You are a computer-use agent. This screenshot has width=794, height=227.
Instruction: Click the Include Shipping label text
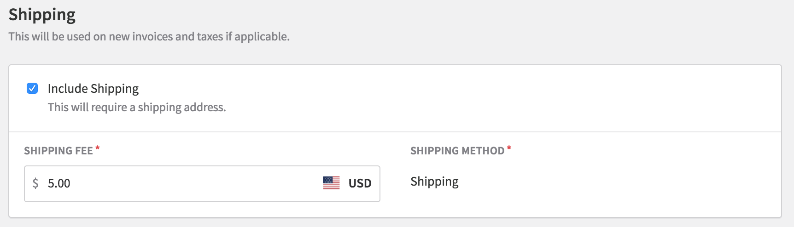(93, 89)
